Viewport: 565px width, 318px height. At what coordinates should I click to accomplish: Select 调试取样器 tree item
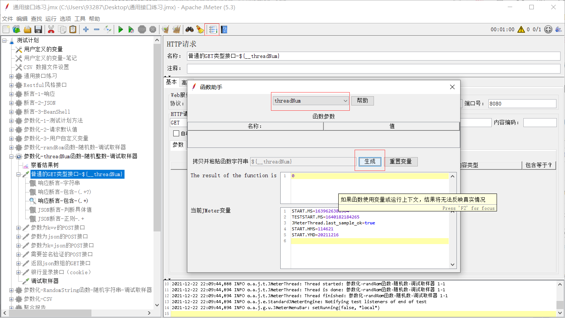pos(45,281)
